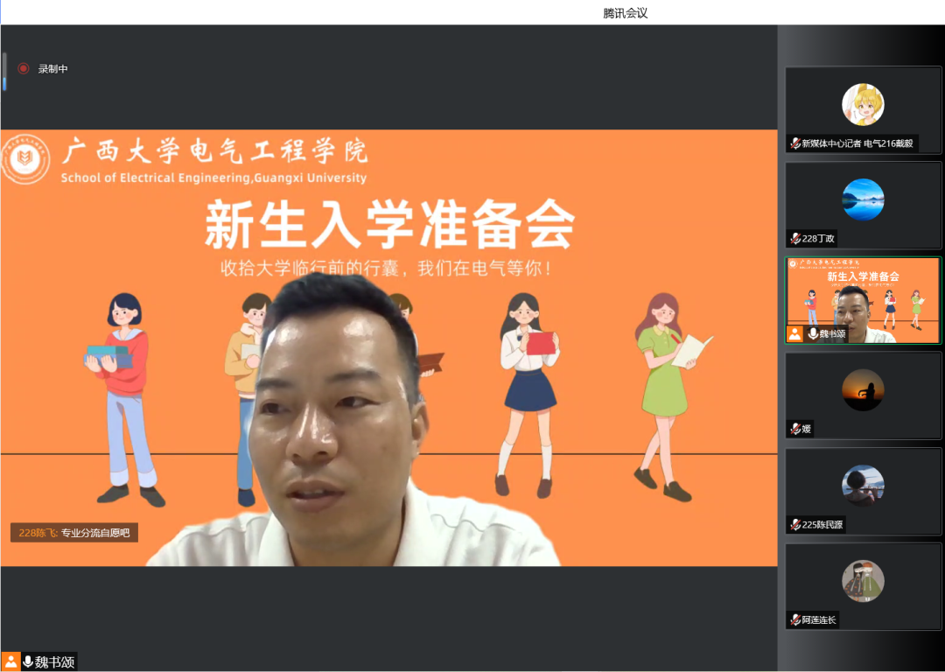
Task: Click muted microphone icon for 225陈民源
Action: pyautogui.click(x=795, y=525)
